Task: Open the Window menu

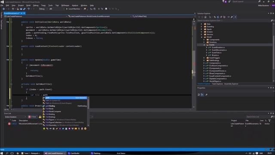Action: tap(84, 6)
